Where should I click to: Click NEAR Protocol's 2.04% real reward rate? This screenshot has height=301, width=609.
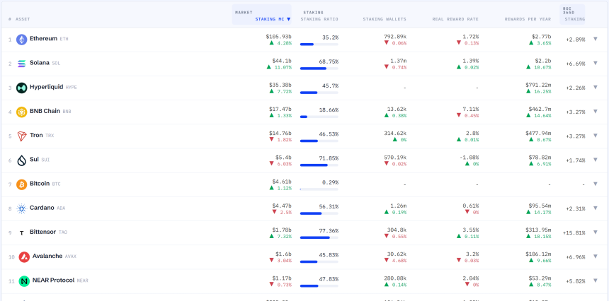coord(471,278)
